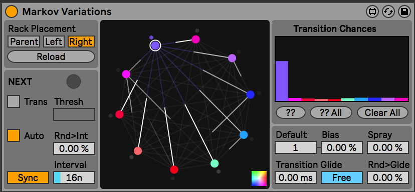Click the dark gray NEXT trigger circle
This screenshot has height=192, width=415.
(74, 81)
